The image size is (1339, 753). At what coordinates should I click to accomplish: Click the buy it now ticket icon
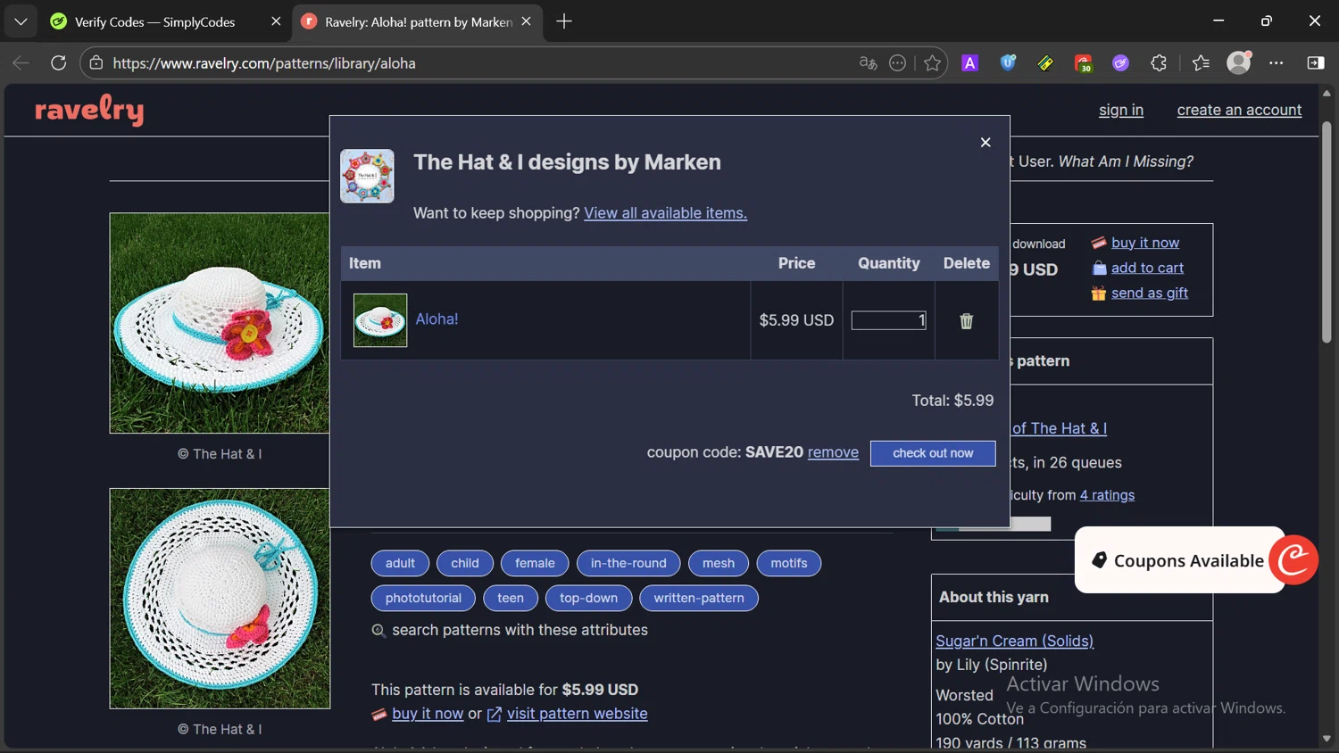(x=1099, y=243)
